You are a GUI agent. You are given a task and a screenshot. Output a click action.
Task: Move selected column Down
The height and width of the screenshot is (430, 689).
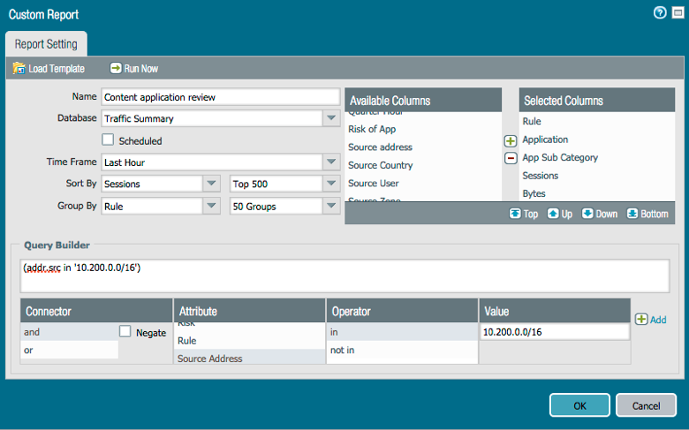pyautogui.click(x=588, y=214)
